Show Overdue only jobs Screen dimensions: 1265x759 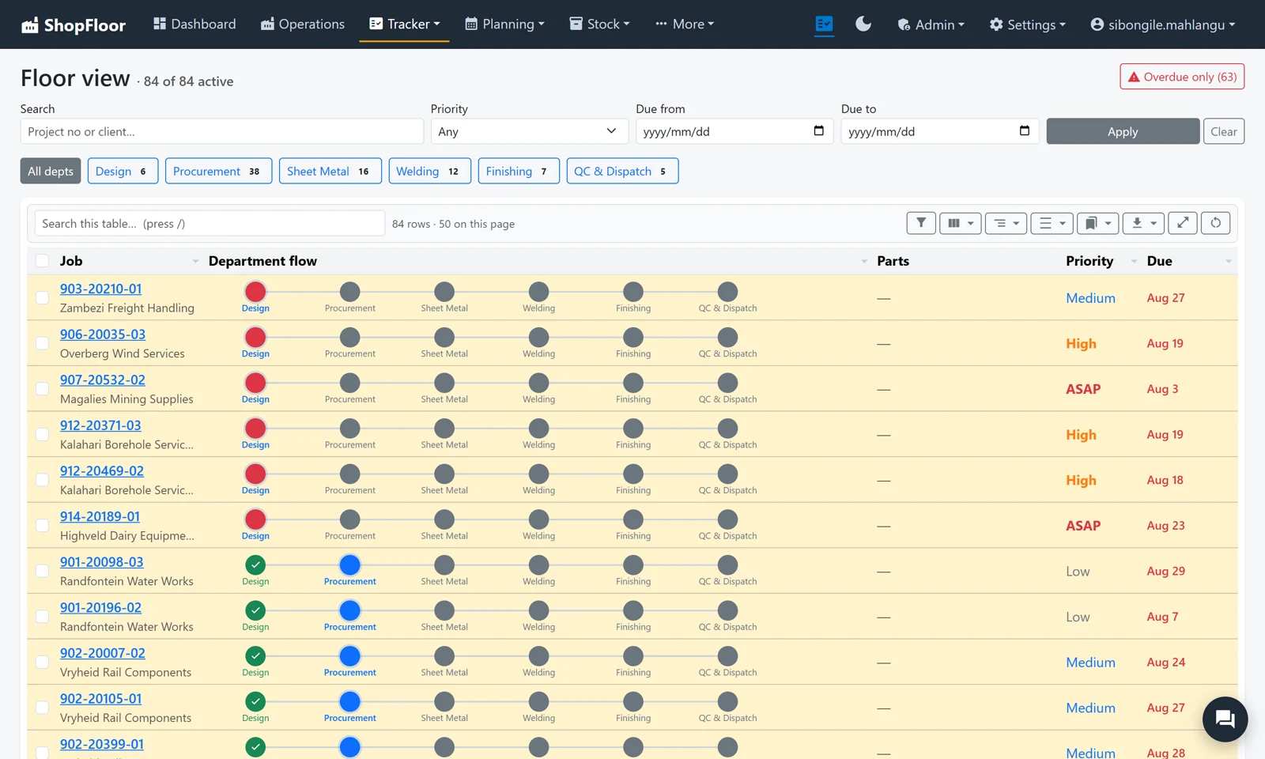[1182, 77]
